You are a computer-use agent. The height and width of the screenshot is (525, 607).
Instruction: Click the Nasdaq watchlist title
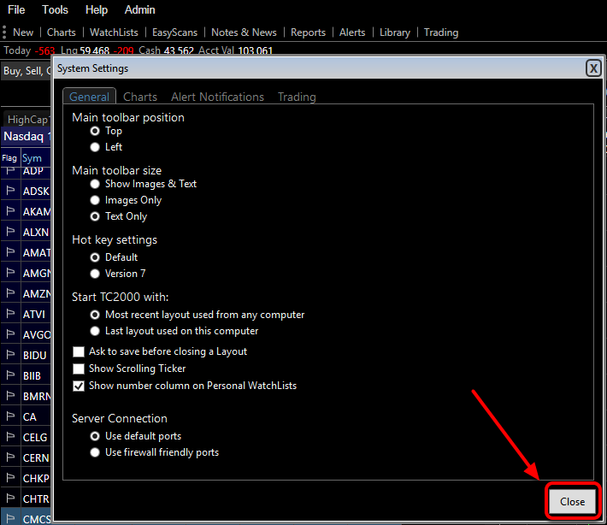[26, 136]
